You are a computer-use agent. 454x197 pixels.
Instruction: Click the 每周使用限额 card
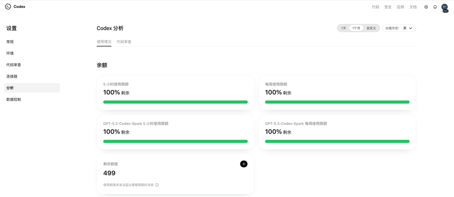337,92
